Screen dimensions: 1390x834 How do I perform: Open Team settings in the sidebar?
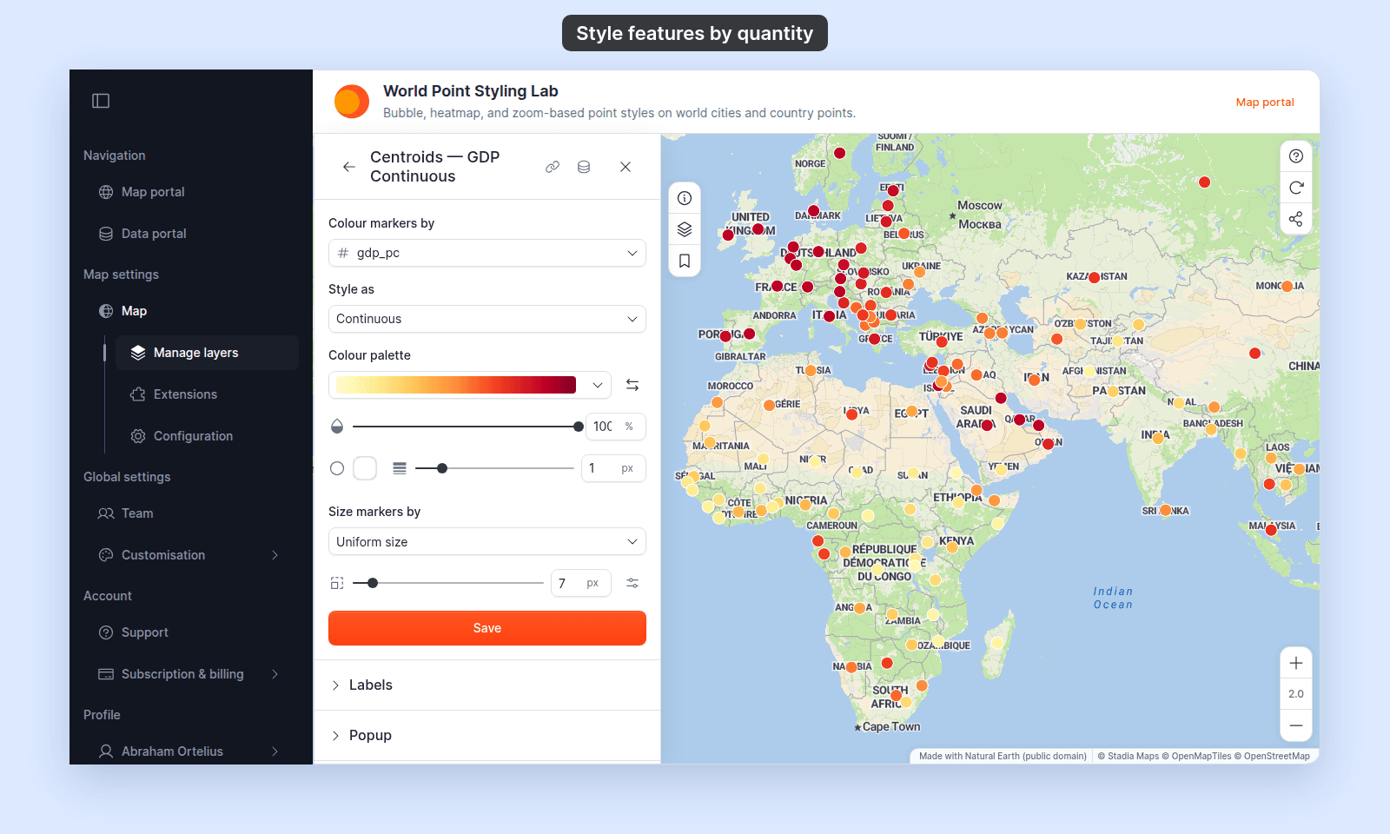(191, 513)
